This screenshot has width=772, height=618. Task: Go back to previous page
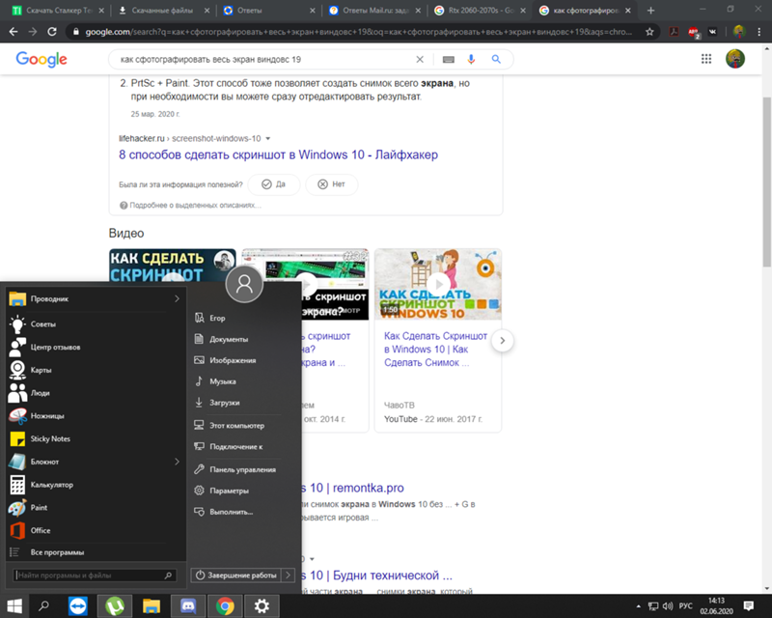point(14,32)
